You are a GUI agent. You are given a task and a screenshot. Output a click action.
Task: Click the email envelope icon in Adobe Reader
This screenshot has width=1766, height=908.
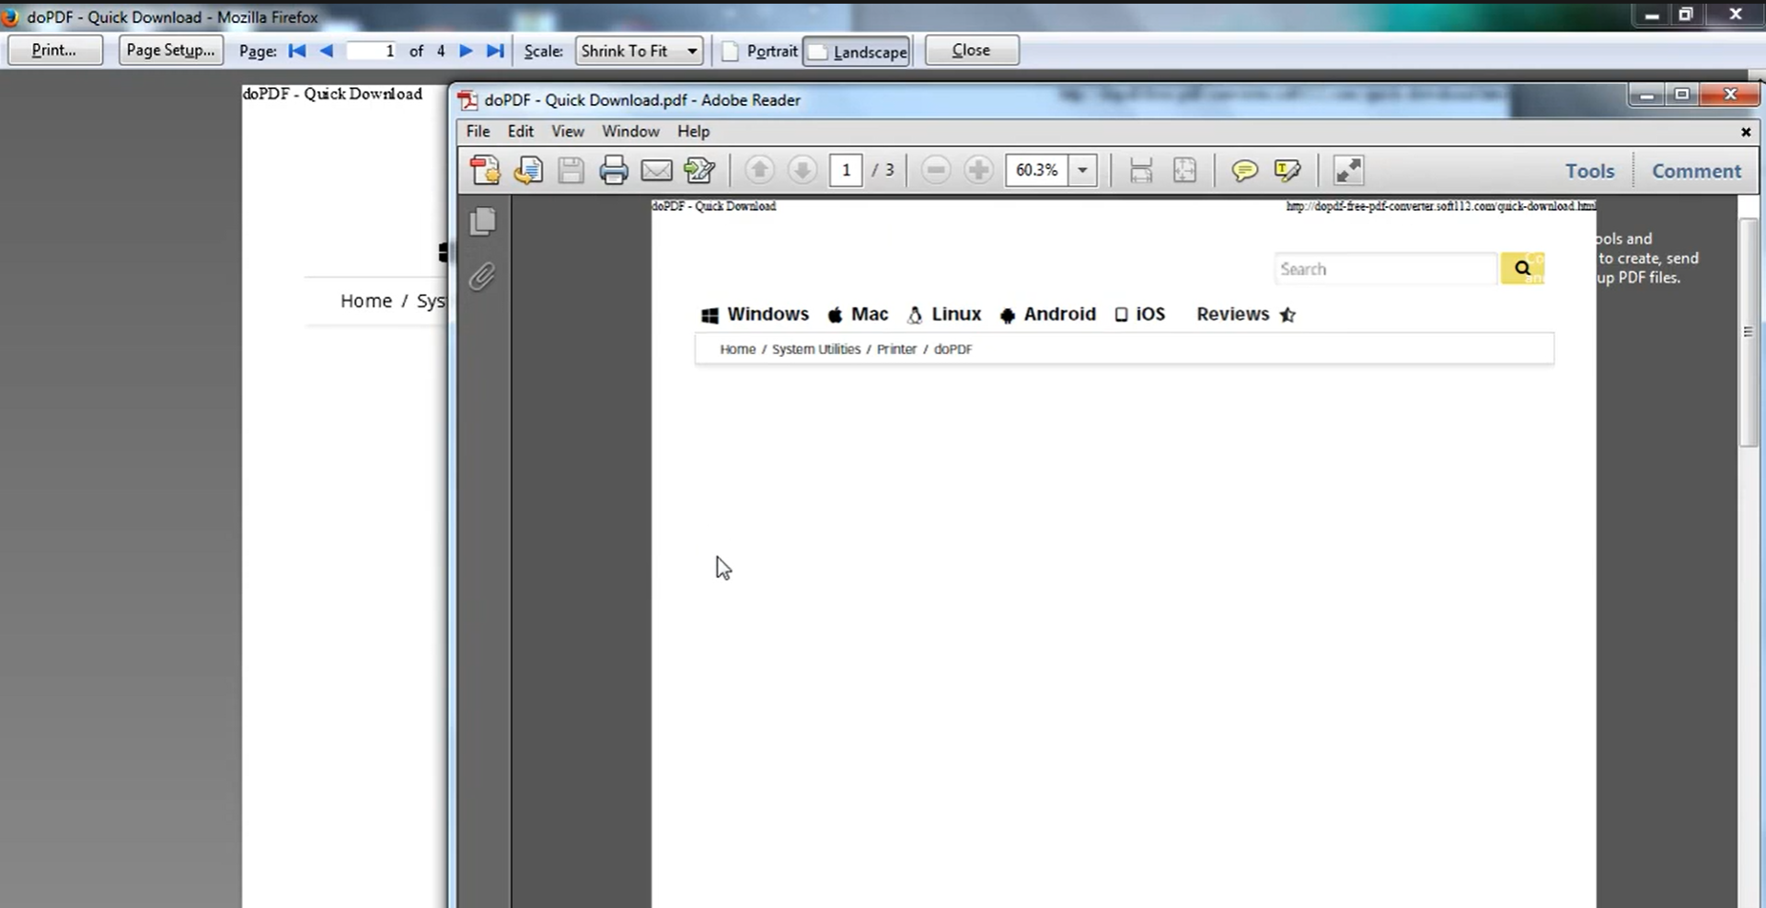pos(656,170)
